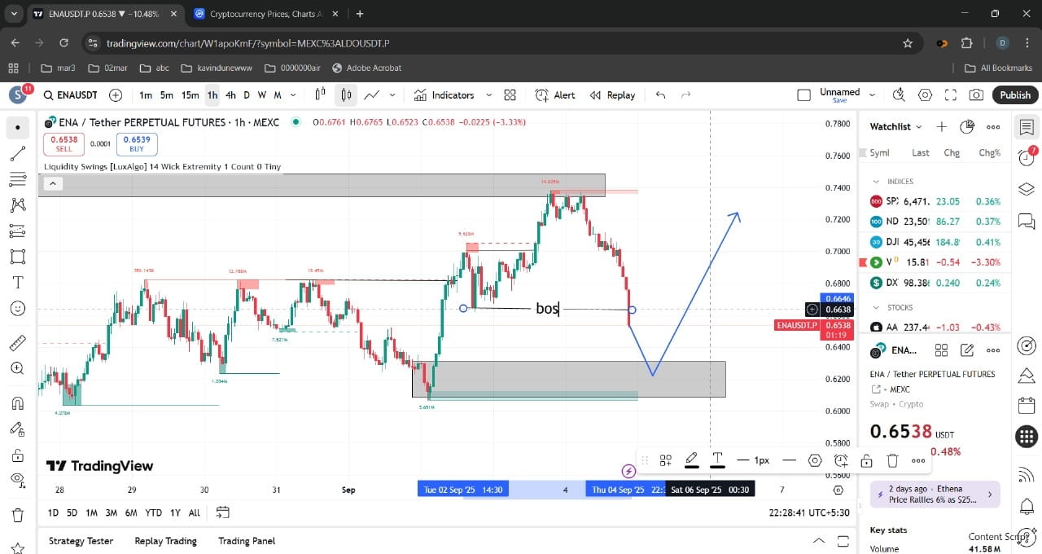Activate the zoom in tool
Viewport: 1042px width, 554px height.
point(18,368)
